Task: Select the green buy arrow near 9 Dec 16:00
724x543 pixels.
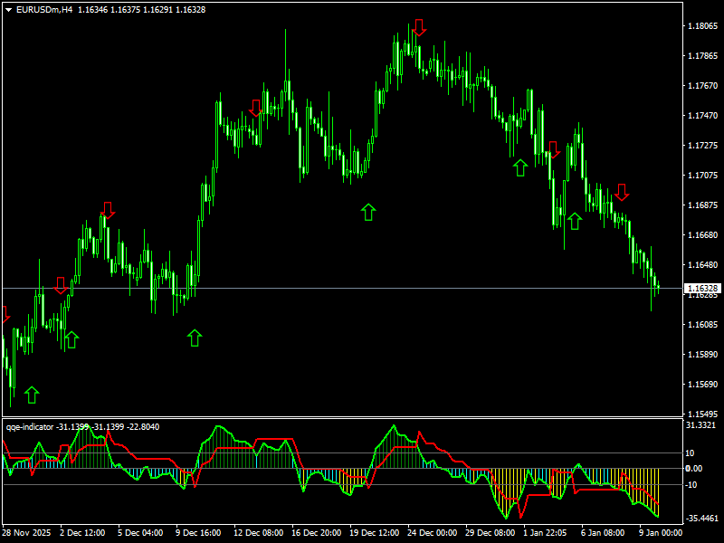Action: pos(195,338)
